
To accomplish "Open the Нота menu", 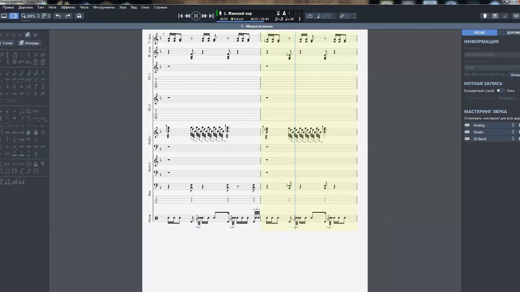I will pos(52,7).
